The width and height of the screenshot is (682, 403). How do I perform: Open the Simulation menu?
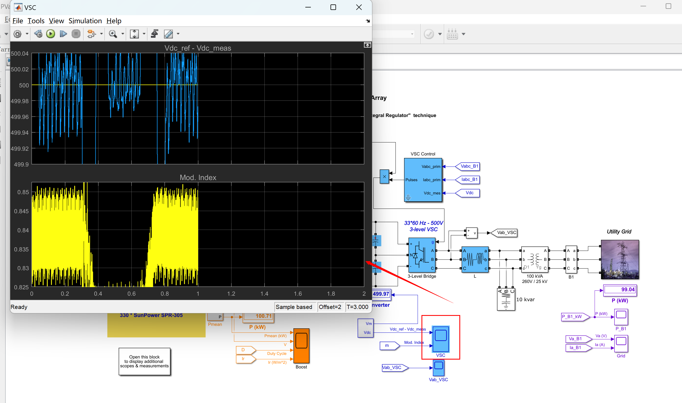(x=85, y=21)
